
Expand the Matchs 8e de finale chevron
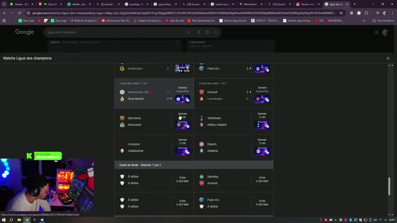pyautogui.click(x=177, y=42)
